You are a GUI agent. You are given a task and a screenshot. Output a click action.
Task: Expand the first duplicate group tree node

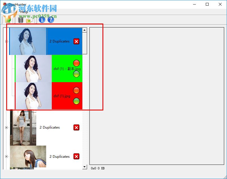[6, 41]
